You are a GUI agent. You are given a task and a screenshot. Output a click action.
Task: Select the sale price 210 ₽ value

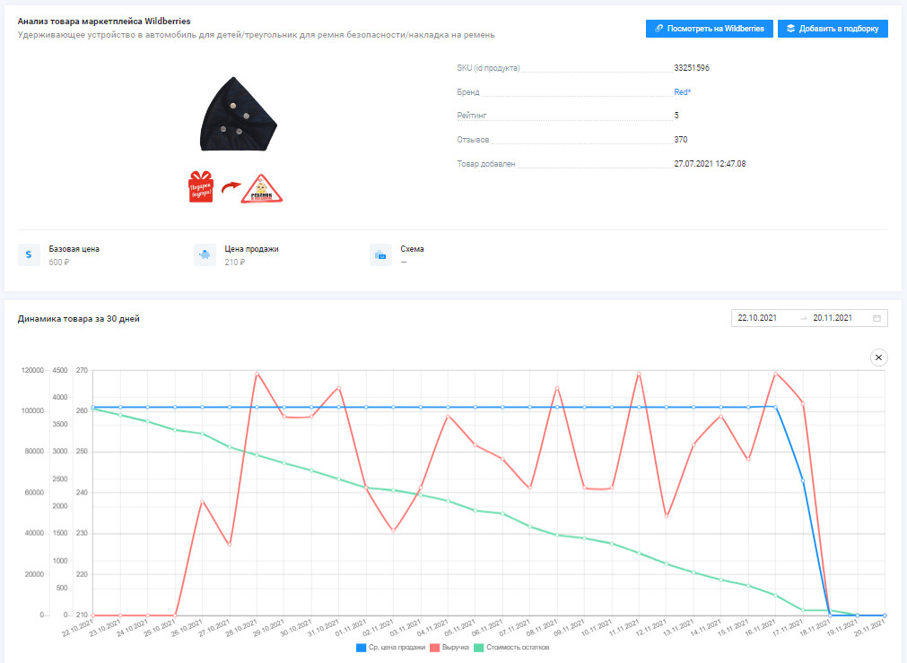coord(235,263)
